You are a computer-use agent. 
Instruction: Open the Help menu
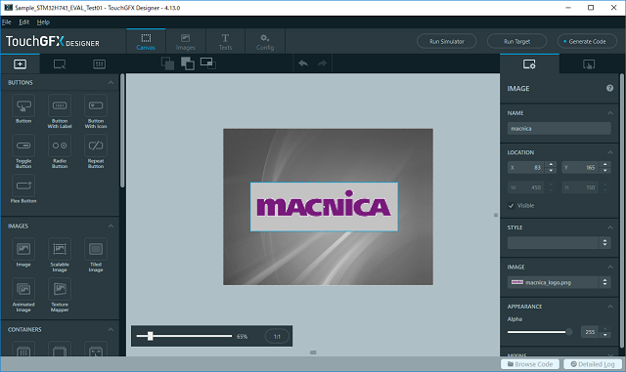pos(43,21)
